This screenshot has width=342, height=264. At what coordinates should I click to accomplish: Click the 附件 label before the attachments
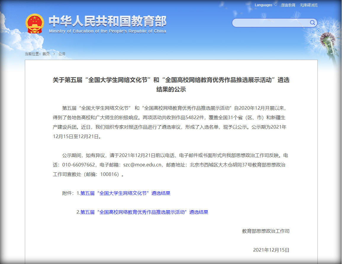point(68,193)
